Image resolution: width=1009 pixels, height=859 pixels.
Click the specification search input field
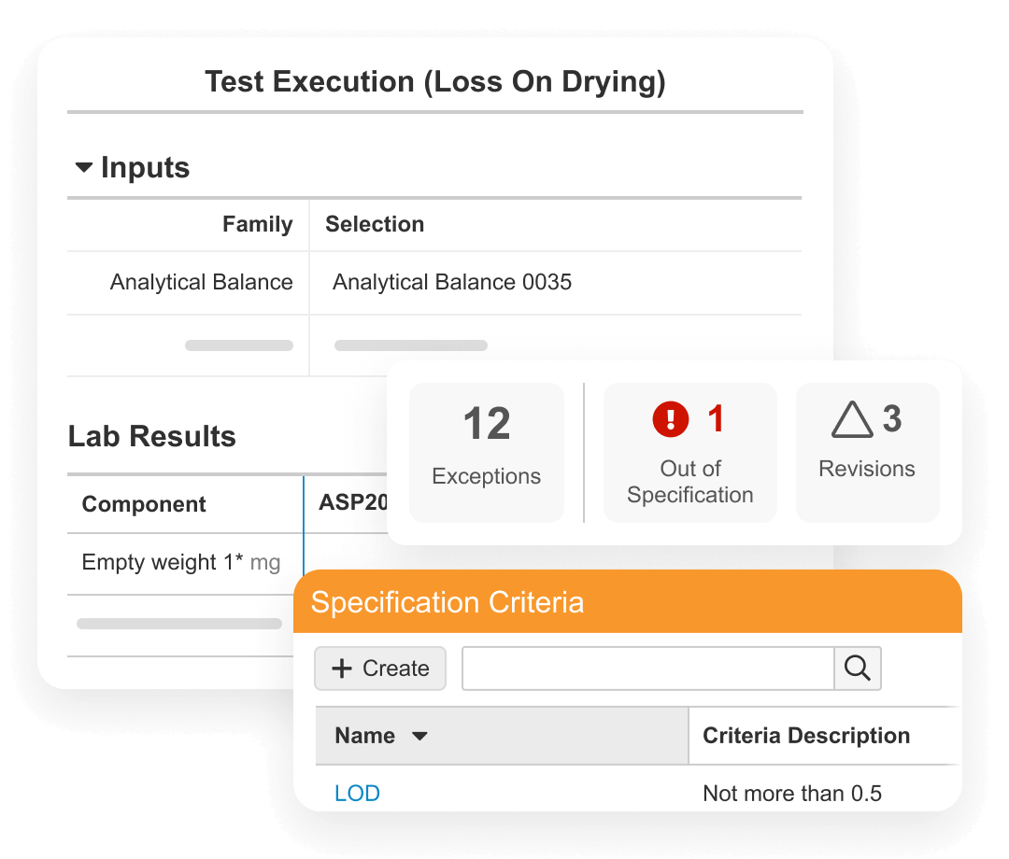click(x=647, y=669)
